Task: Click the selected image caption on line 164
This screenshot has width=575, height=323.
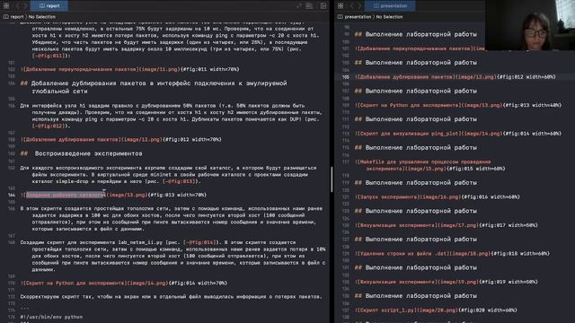Action: [x=66, y=195]
